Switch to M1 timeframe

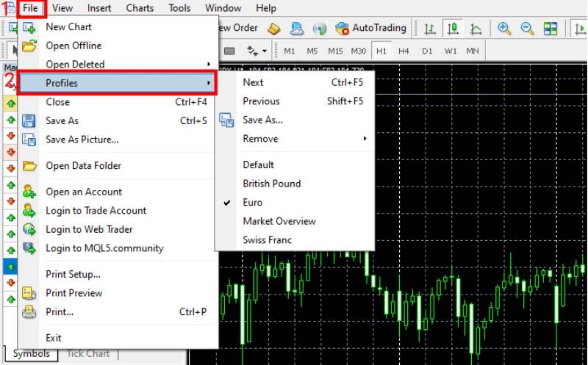(289, 51)
